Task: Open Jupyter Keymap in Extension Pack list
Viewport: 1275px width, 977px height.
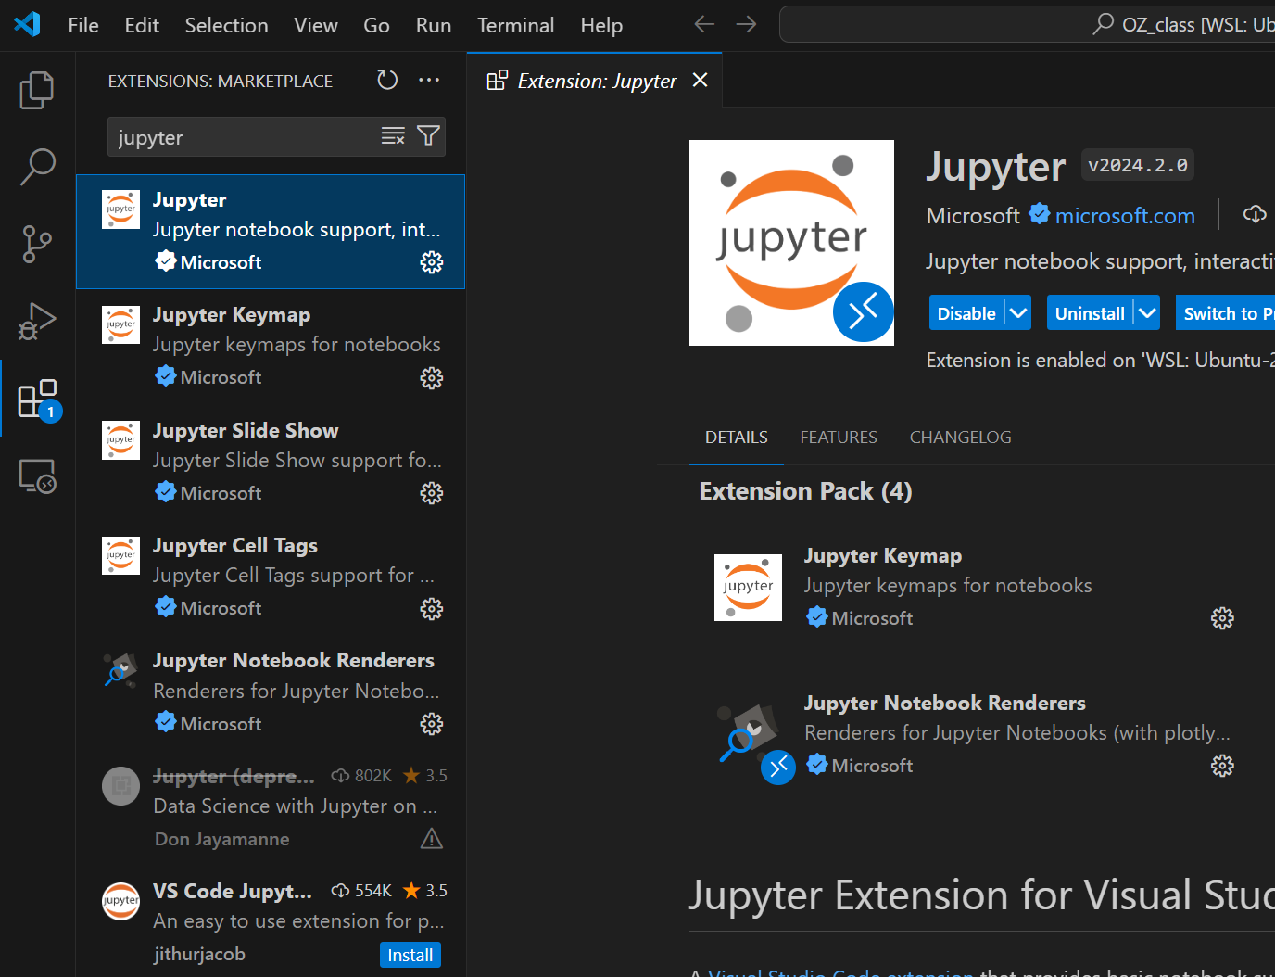Action: (x=975, y=588)
